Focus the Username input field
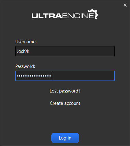The height and width of the screenshot is (146, 130). (65, 51)
